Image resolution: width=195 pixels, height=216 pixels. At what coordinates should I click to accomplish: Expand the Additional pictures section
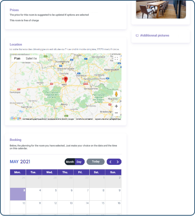coord(155,35)
